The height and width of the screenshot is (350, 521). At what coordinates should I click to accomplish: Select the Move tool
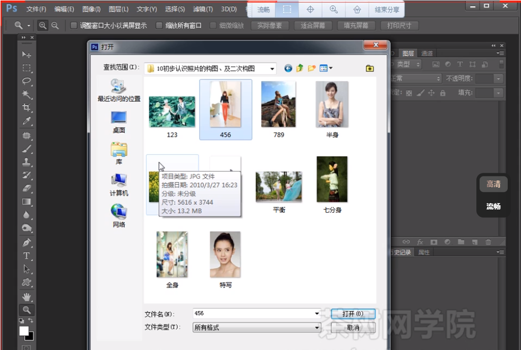27,53
